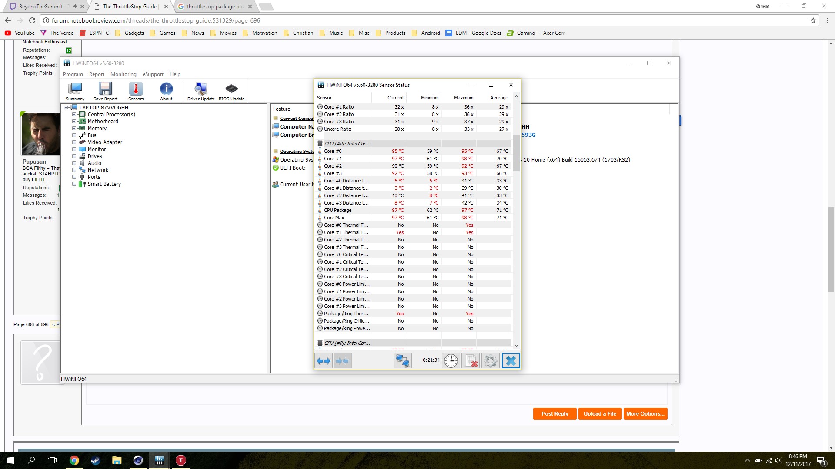
Task: Click the Upload a File button
Action: [600, 414]
